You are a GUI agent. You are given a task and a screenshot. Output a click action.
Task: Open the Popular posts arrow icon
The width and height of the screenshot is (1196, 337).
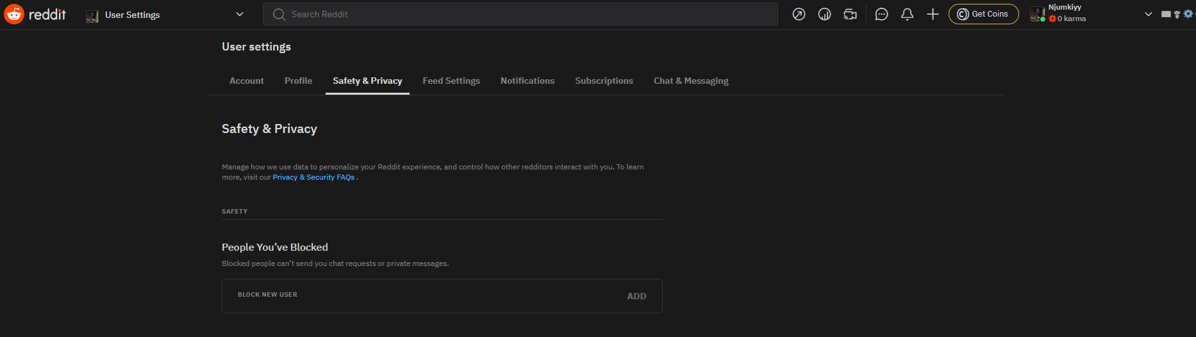click(799, 14)
